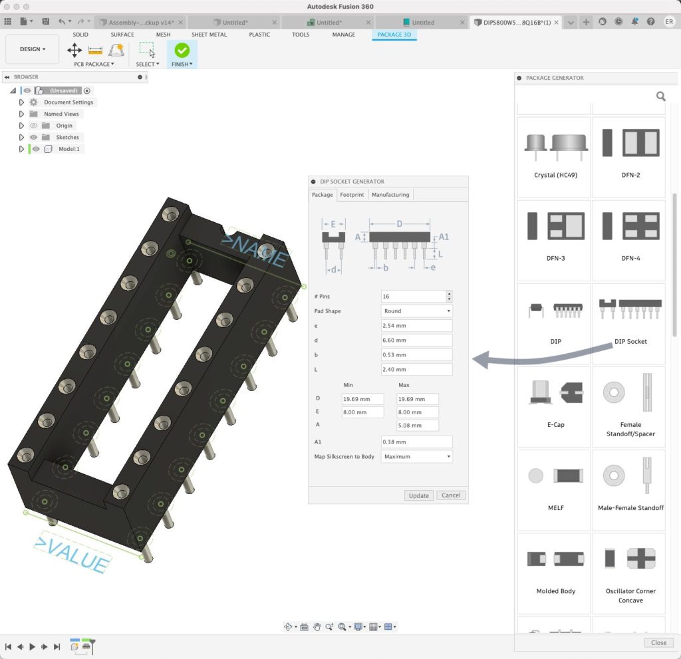This screenshot has height=659, width=681.
Task: Click the Save icon in the top toolbar
Action: point(45,21)
